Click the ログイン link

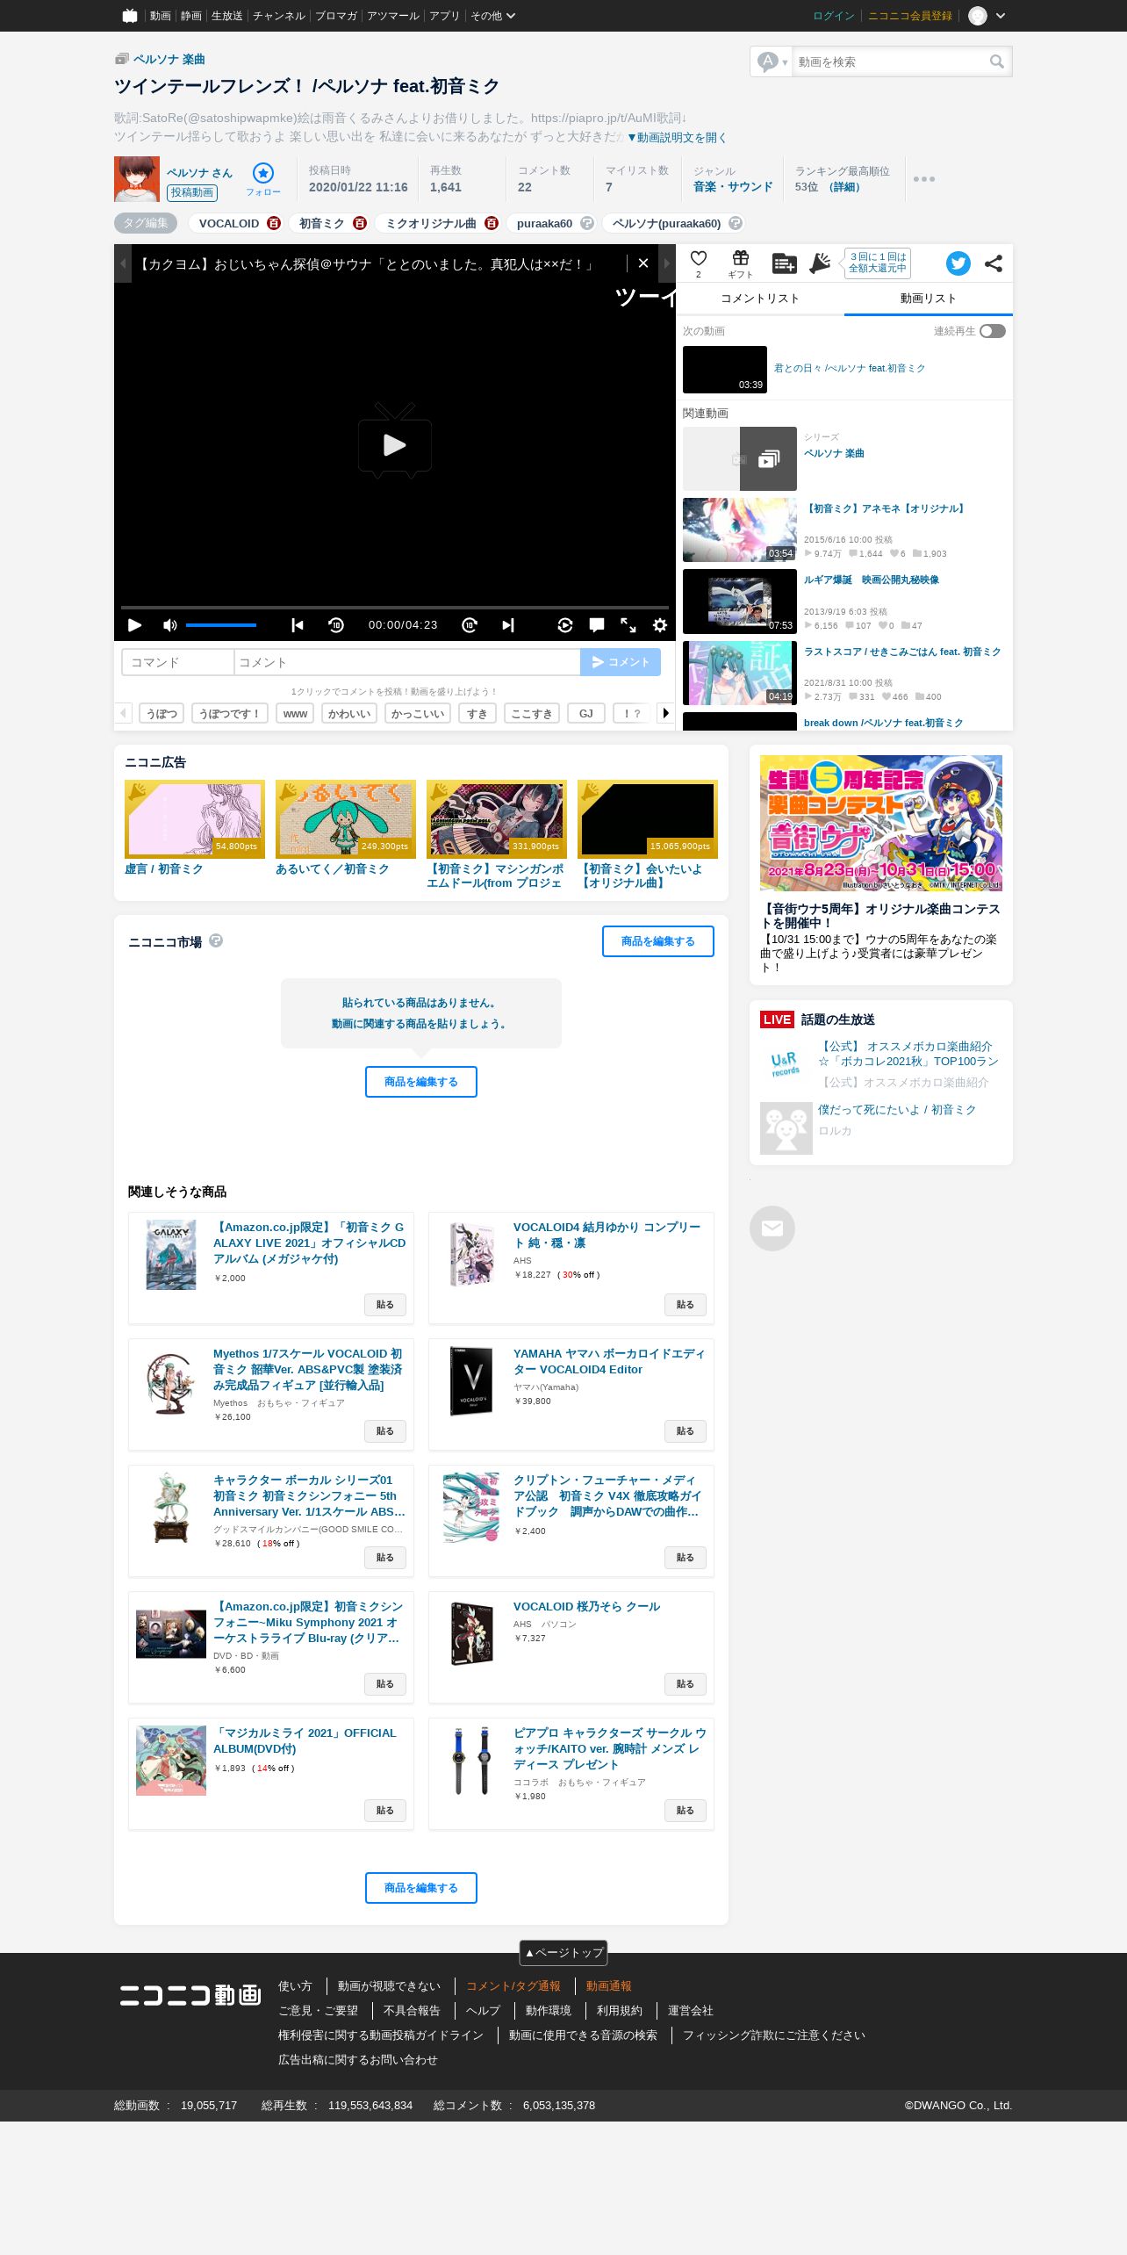(834, 16)
